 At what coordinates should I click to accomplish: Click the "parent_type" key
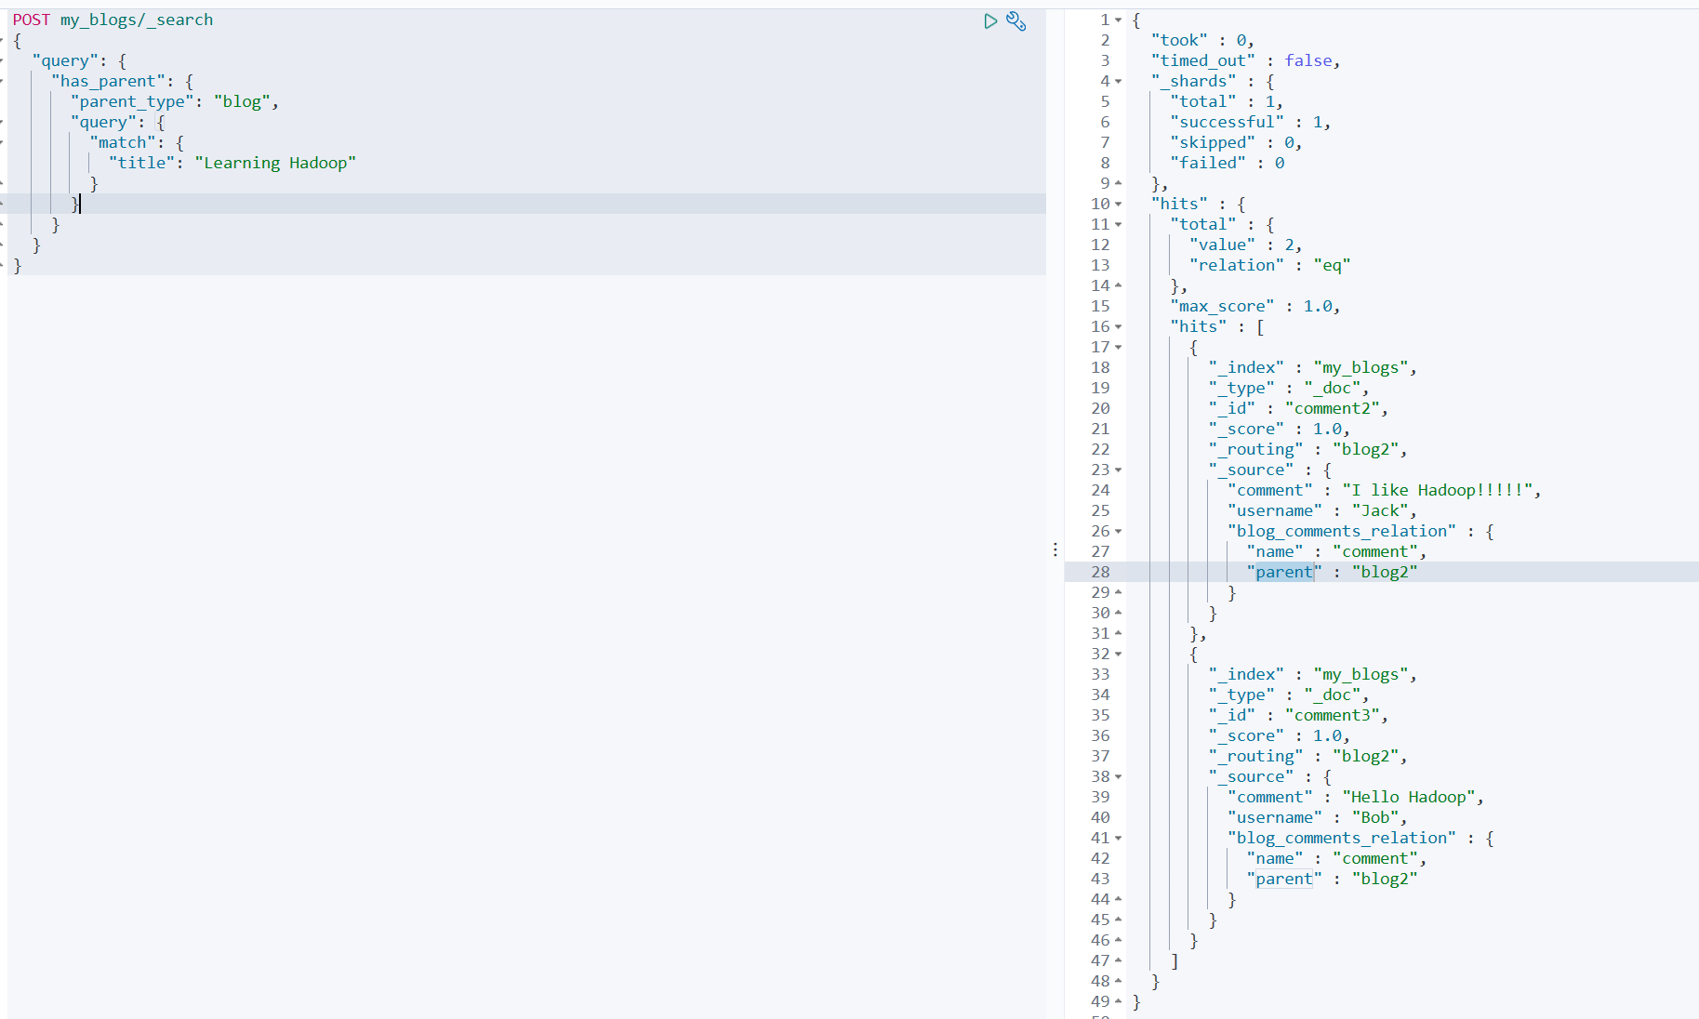pyautogui.click(x=133, y=101)
